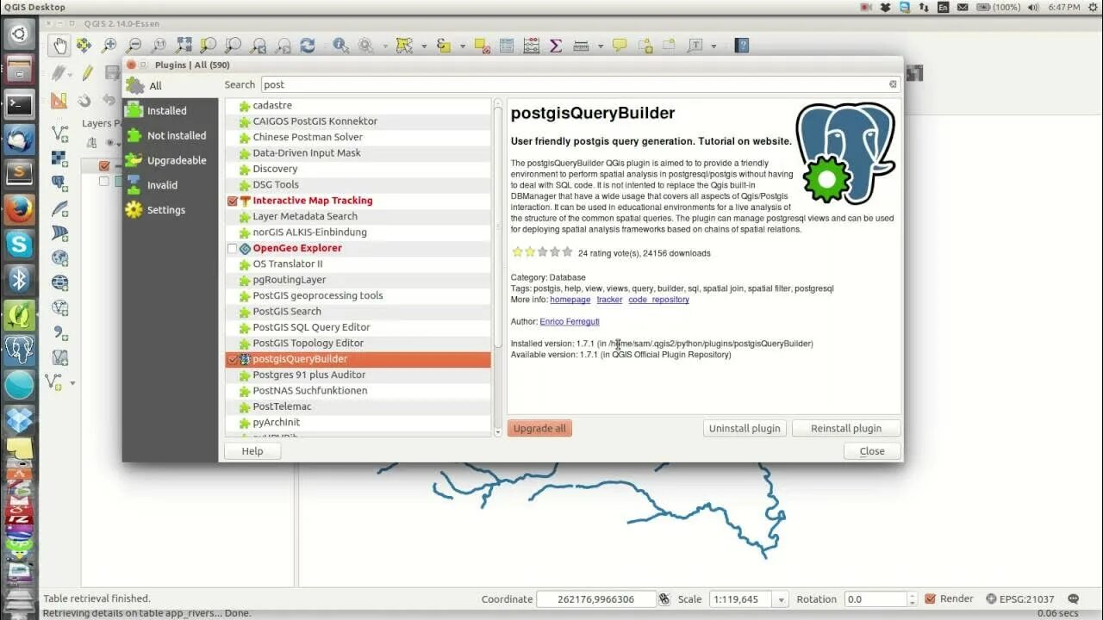Click the Add Vector Layer icon
This screenshot has height=620, width=1103.
(59, 133)
